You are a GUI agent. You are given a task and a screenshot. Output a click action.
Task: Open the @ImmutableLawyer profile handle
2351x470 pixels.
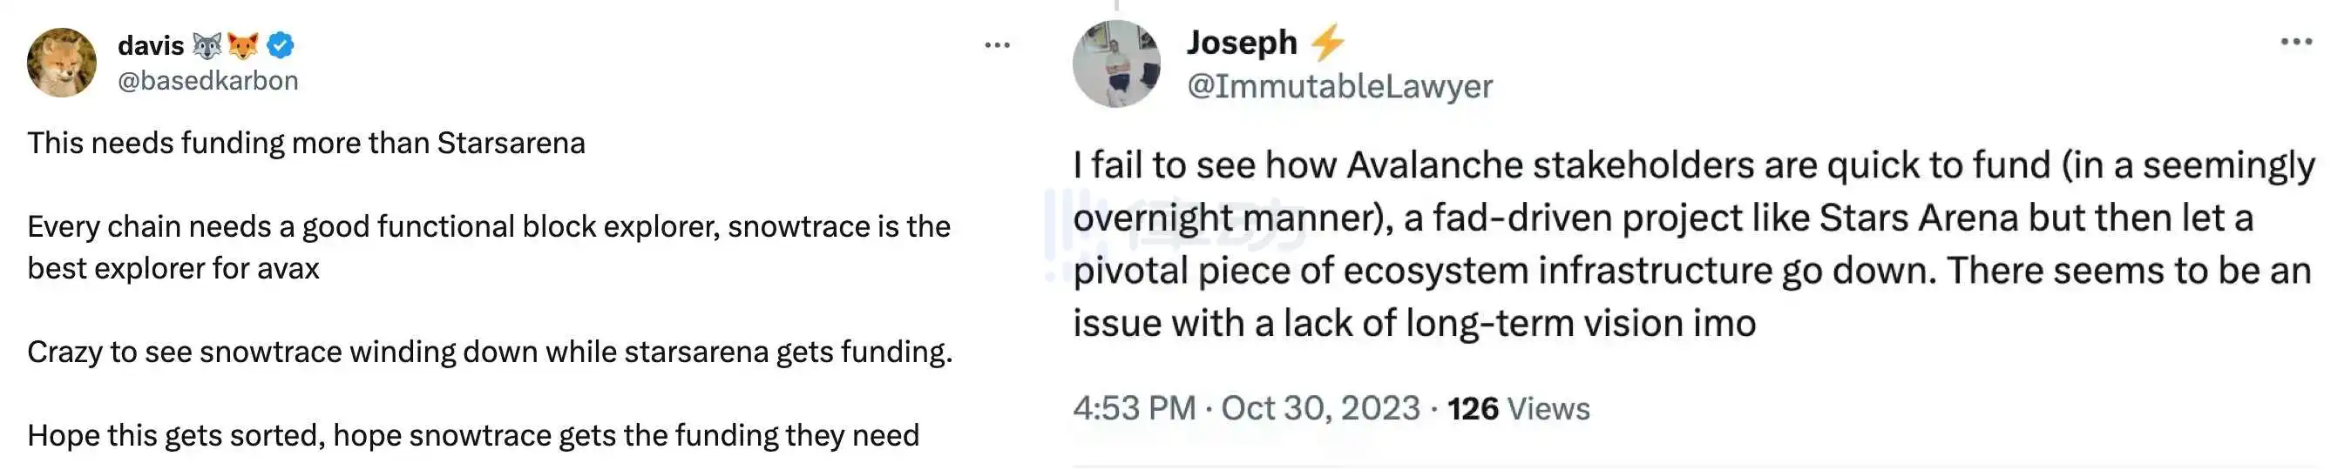click(1338, 86)
